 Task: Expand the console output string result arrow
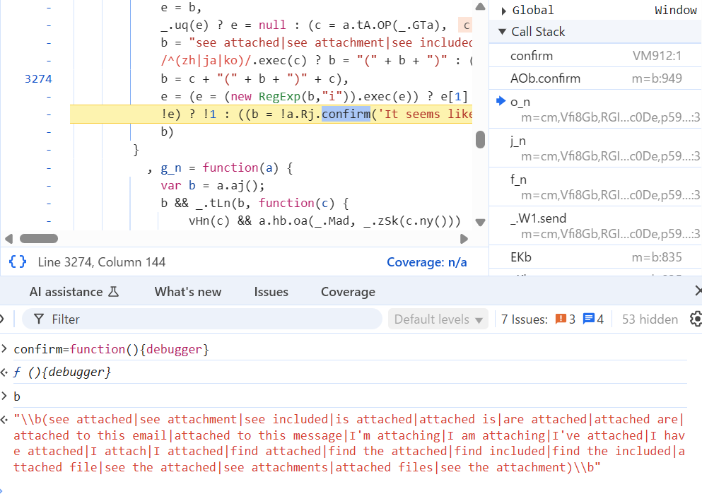coord(4,420)
